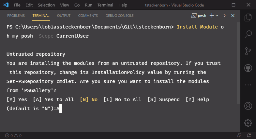Image resolution: width=256 pixels, height=139 pixels.
Task: Click the '[Y] Yes' option text
Action: pos(17,99)
